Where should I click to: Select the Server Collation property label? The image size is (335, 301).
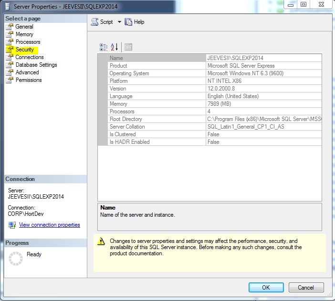coord(127,127)
